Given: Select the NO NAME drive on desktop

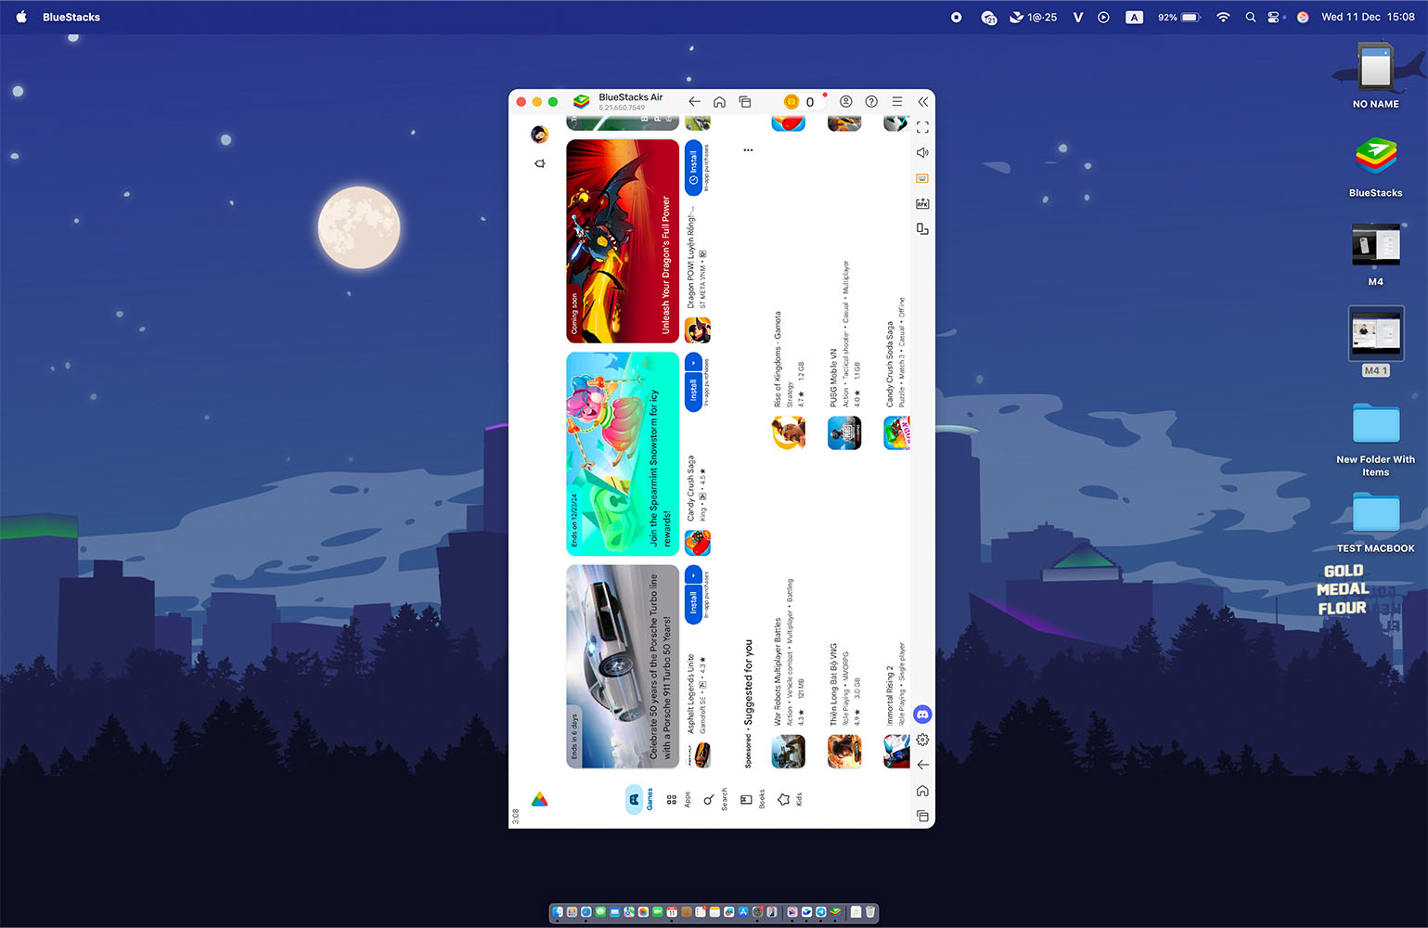Looking at the screenshot, I should pyautogui.click(x=1375, y=77).
